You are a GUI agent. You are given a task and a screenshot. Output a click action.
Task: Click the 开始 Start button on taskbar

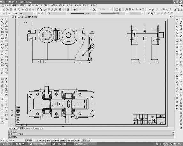click(x=6, y=144)
